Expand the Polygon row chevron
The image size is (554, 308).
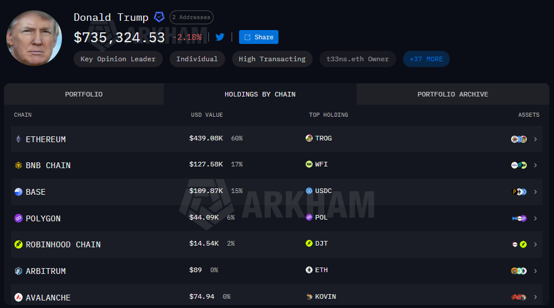point(535,218)
